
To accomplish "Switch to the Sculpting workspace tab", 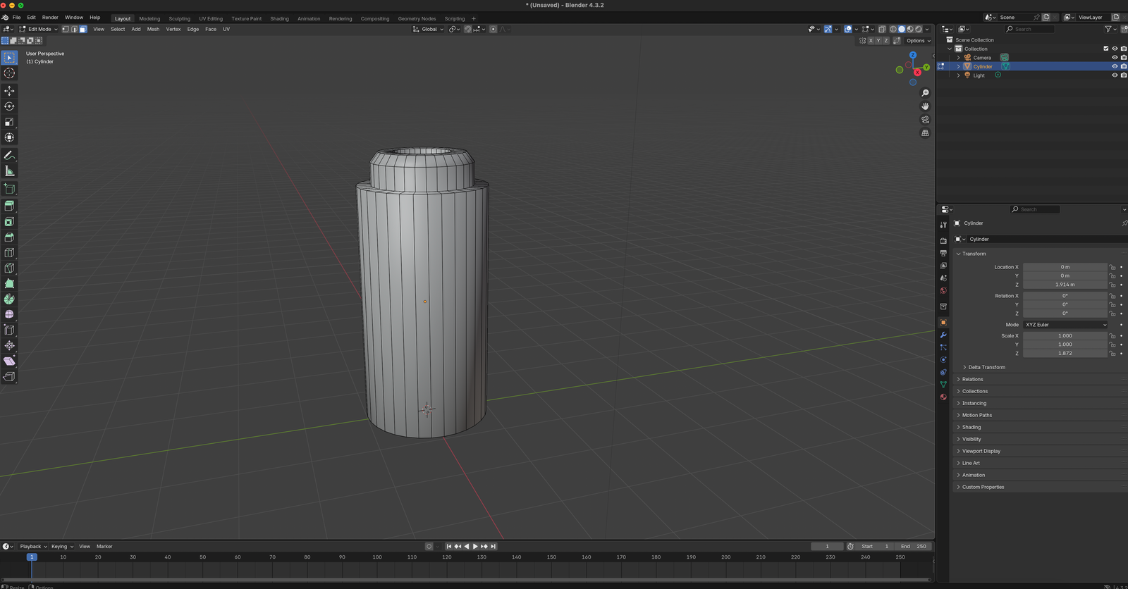I will click(x=179, y=19).
